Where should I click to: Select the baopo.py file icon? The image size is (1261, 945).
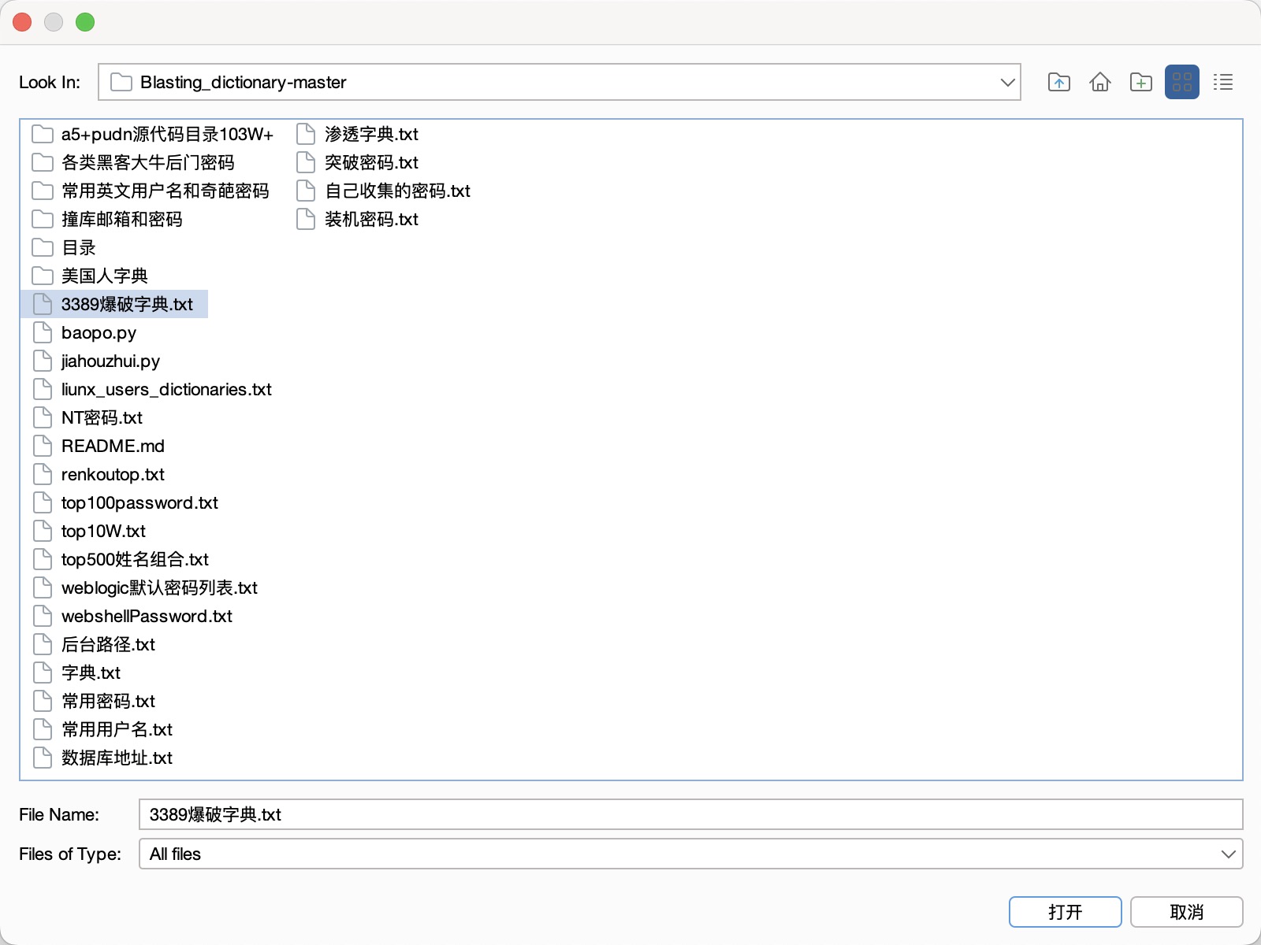click(43, 333)
